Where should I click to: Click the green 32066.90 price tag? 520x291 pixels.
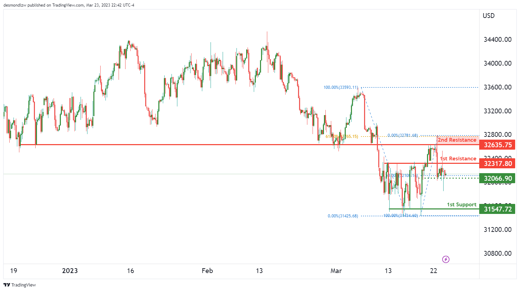pos(497,178)
